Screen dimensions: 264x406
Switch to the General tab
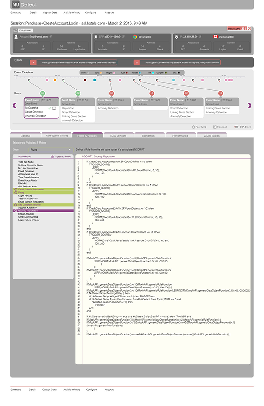(25, 135)
